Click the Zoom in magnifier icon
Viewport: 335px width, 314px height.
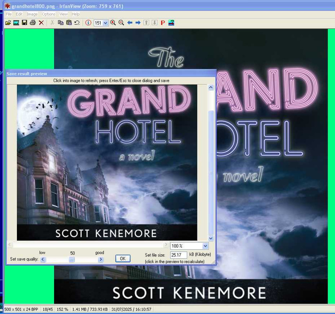click(x=113, y=23)
